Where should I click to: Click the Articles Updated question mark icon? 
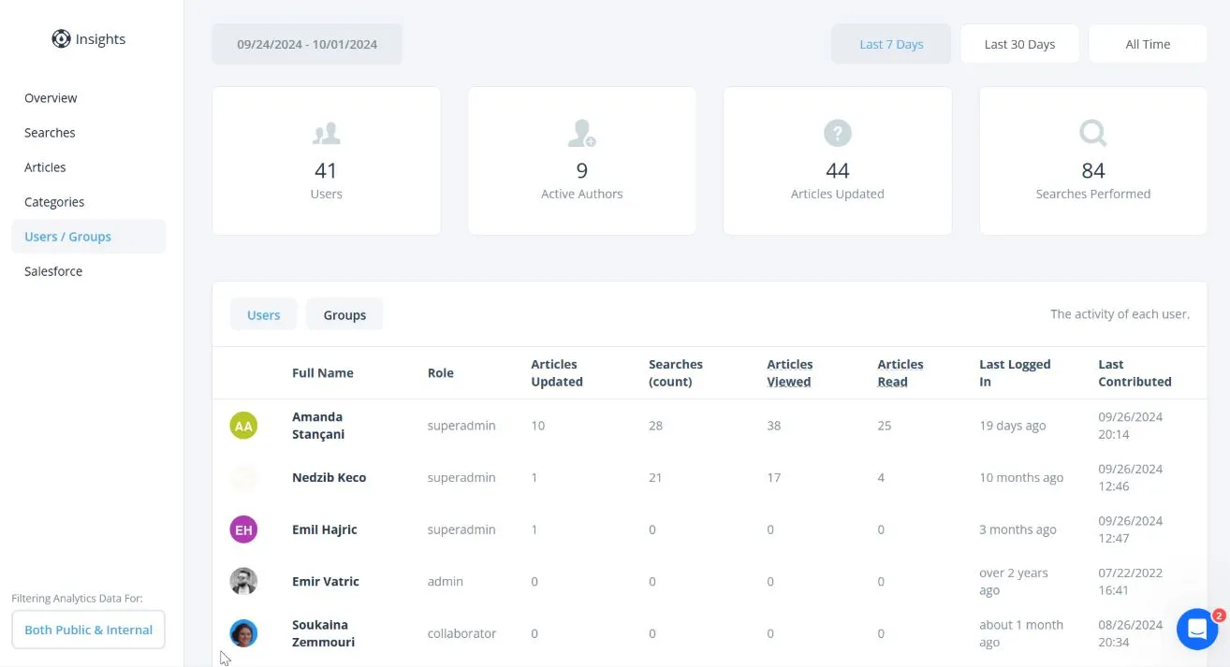(837, 133)
